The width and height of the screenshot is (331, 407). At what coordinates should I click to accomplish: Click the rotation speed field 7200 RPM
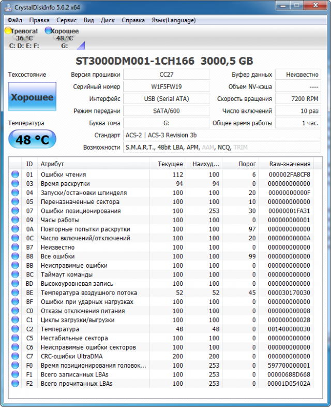(x=298, y=99)
